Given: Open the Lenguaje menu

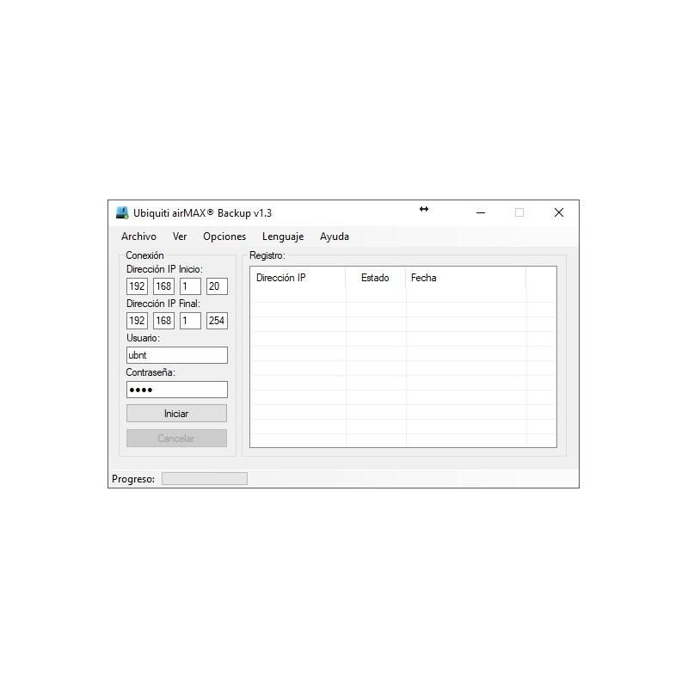Looking at the screenshot, I should point(283,236).
